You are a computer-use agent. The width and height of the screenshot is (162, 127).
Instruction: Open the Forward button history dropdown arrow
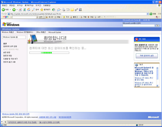pos(17,10)
